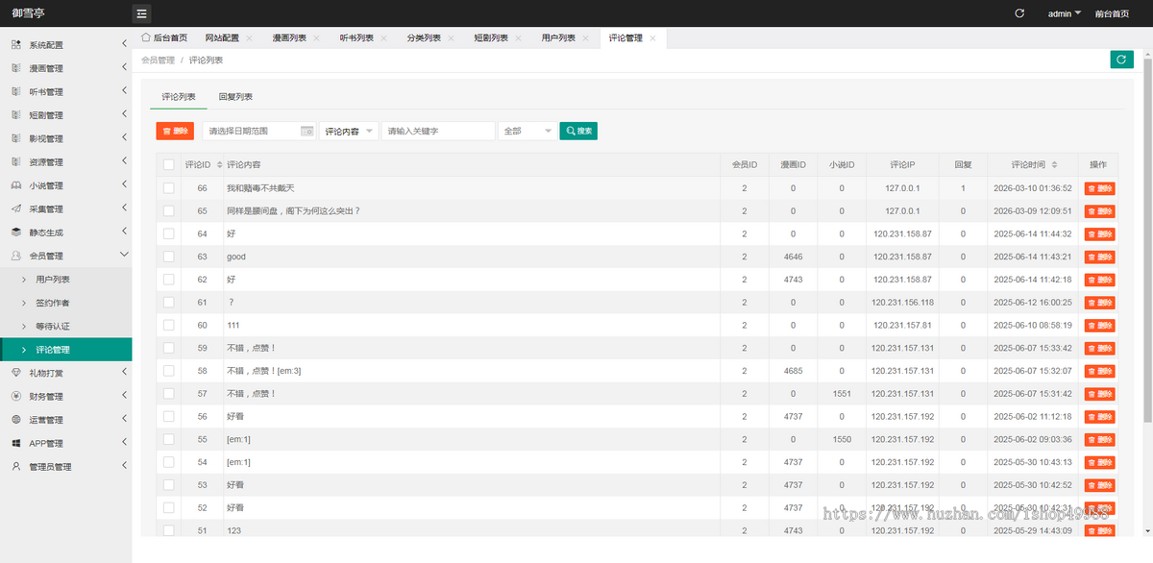Close the 网站配置 tab
The width and height of the screenshot is (1153, 563).
pos(250,38)
